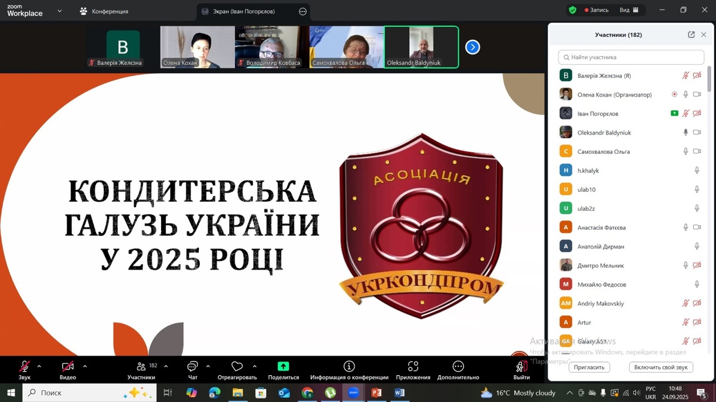Click the participants list scrollbar
This screenshot has height=402, width=716.
pos(709,80)
